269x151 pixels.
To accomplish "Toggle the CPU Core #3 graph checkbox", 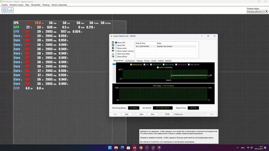I will coord(176,65).
